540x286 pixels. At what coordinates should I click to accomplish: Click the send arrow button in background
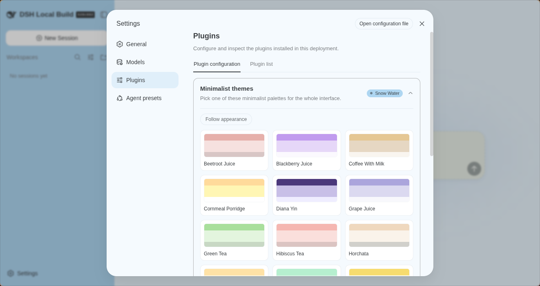[x=474, y=169]
